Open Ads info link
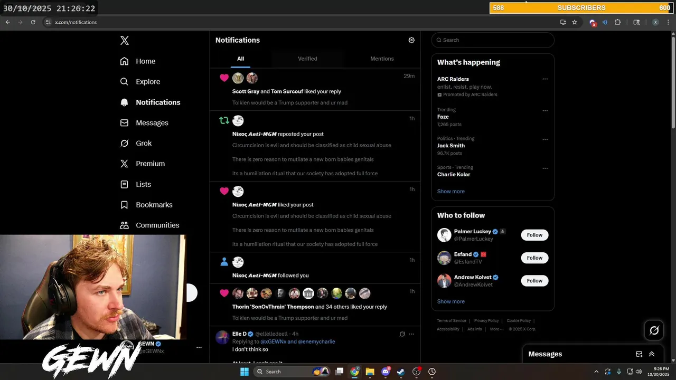This screenshot has width=676, height=380. (475, 329)
